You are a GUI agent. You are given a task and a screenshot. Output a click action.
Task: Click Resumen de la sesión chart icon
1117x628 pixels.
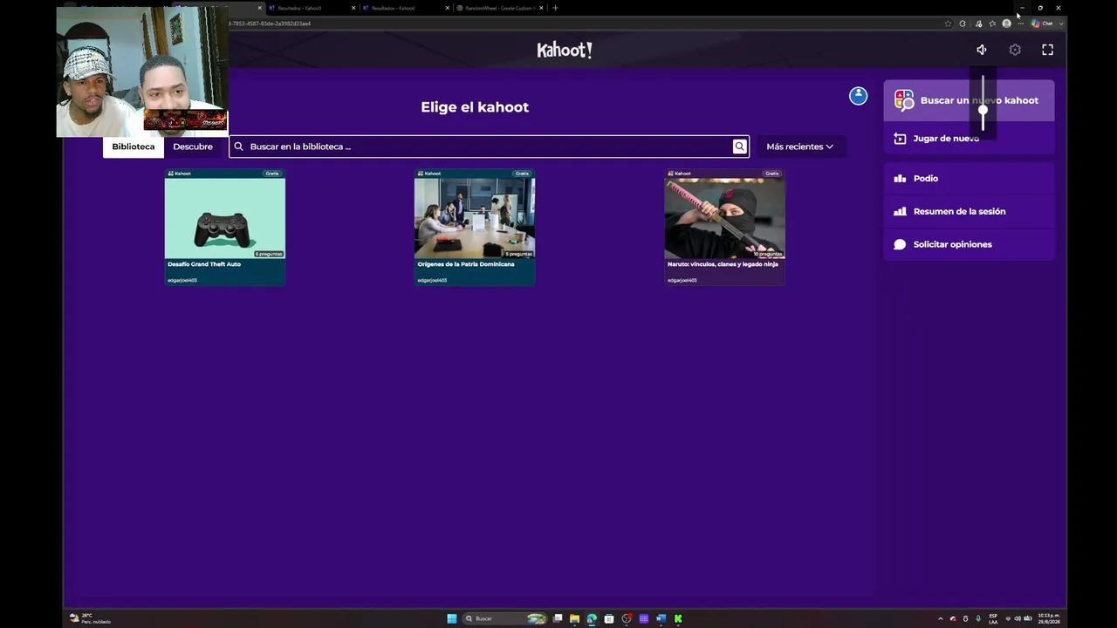pyautogui.click(x=900, y=212)
